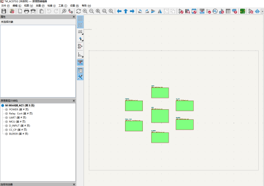Close the selection filter panel
Viewport: 264px width, 186px height.
coord(74,185)
